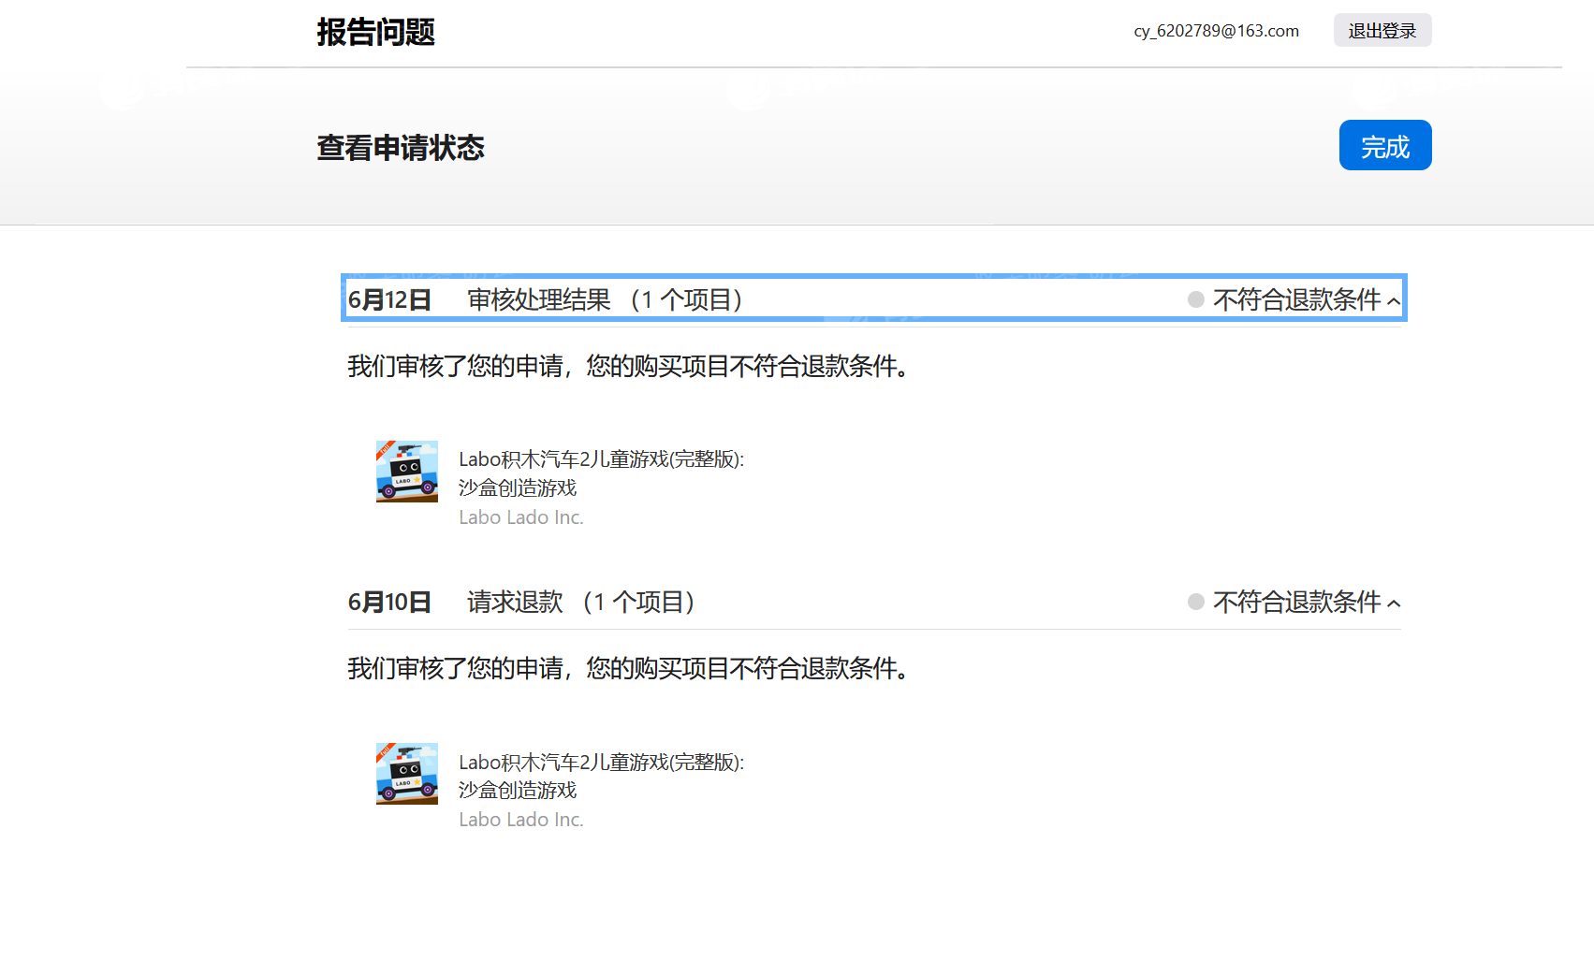1594x960 pixels.
Task: Collapse the 6月12日 审核处理结果 section
Action: tap(874, 298)
